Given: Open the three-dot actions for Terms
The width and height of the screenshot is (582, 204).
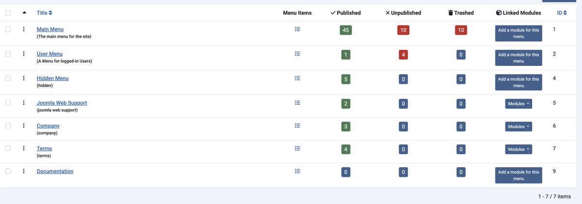Looking at the screenshot, I should pyautogui.click(x=23, y=148).
